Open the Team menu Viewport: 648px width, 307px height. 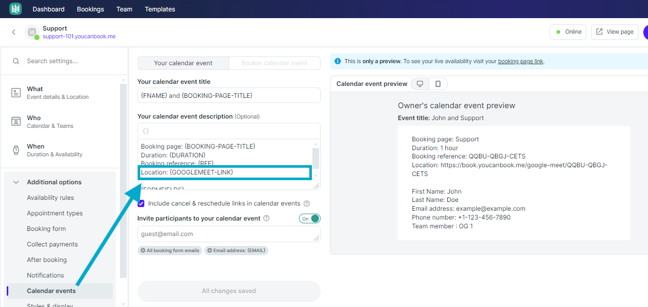[124, 9]
